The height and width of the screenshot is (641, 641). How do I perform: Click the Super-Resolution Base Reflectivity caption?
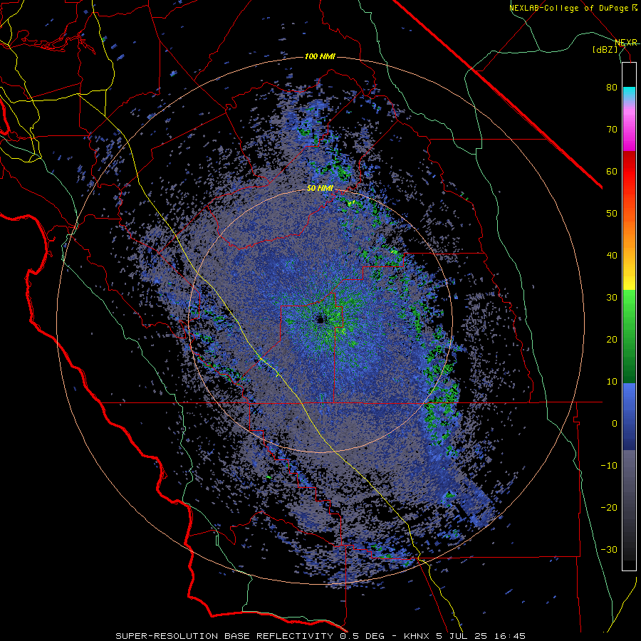coord(320,636)
